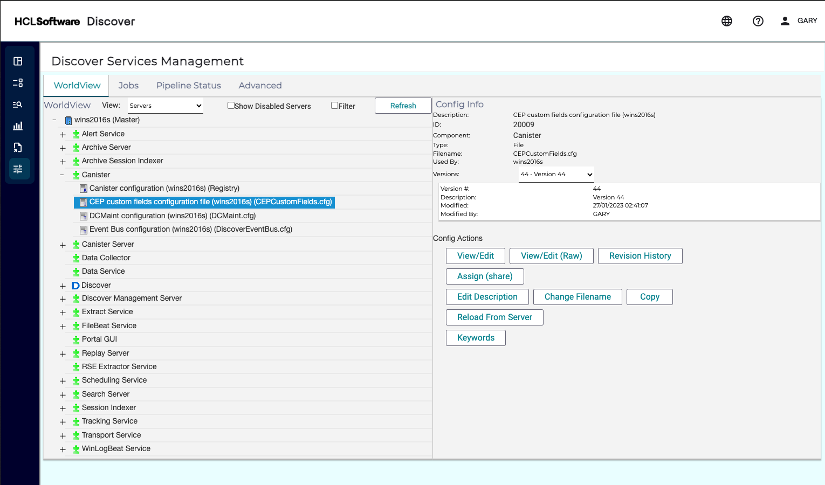Toggle the Filter checkbox
This screenshot has height=485, width=825.
click(x=334, y=106)
